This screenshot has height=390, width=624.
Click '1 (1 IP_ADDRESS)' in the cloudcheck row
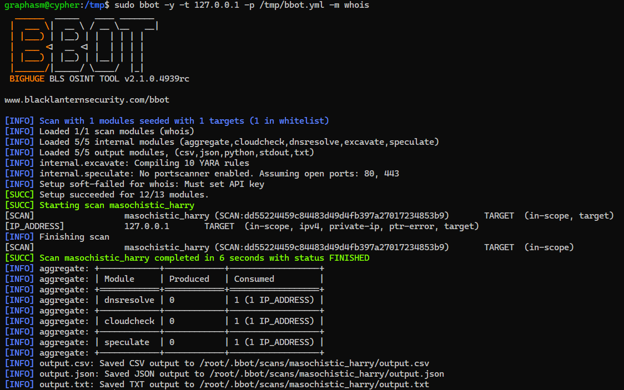click(274, 321)
